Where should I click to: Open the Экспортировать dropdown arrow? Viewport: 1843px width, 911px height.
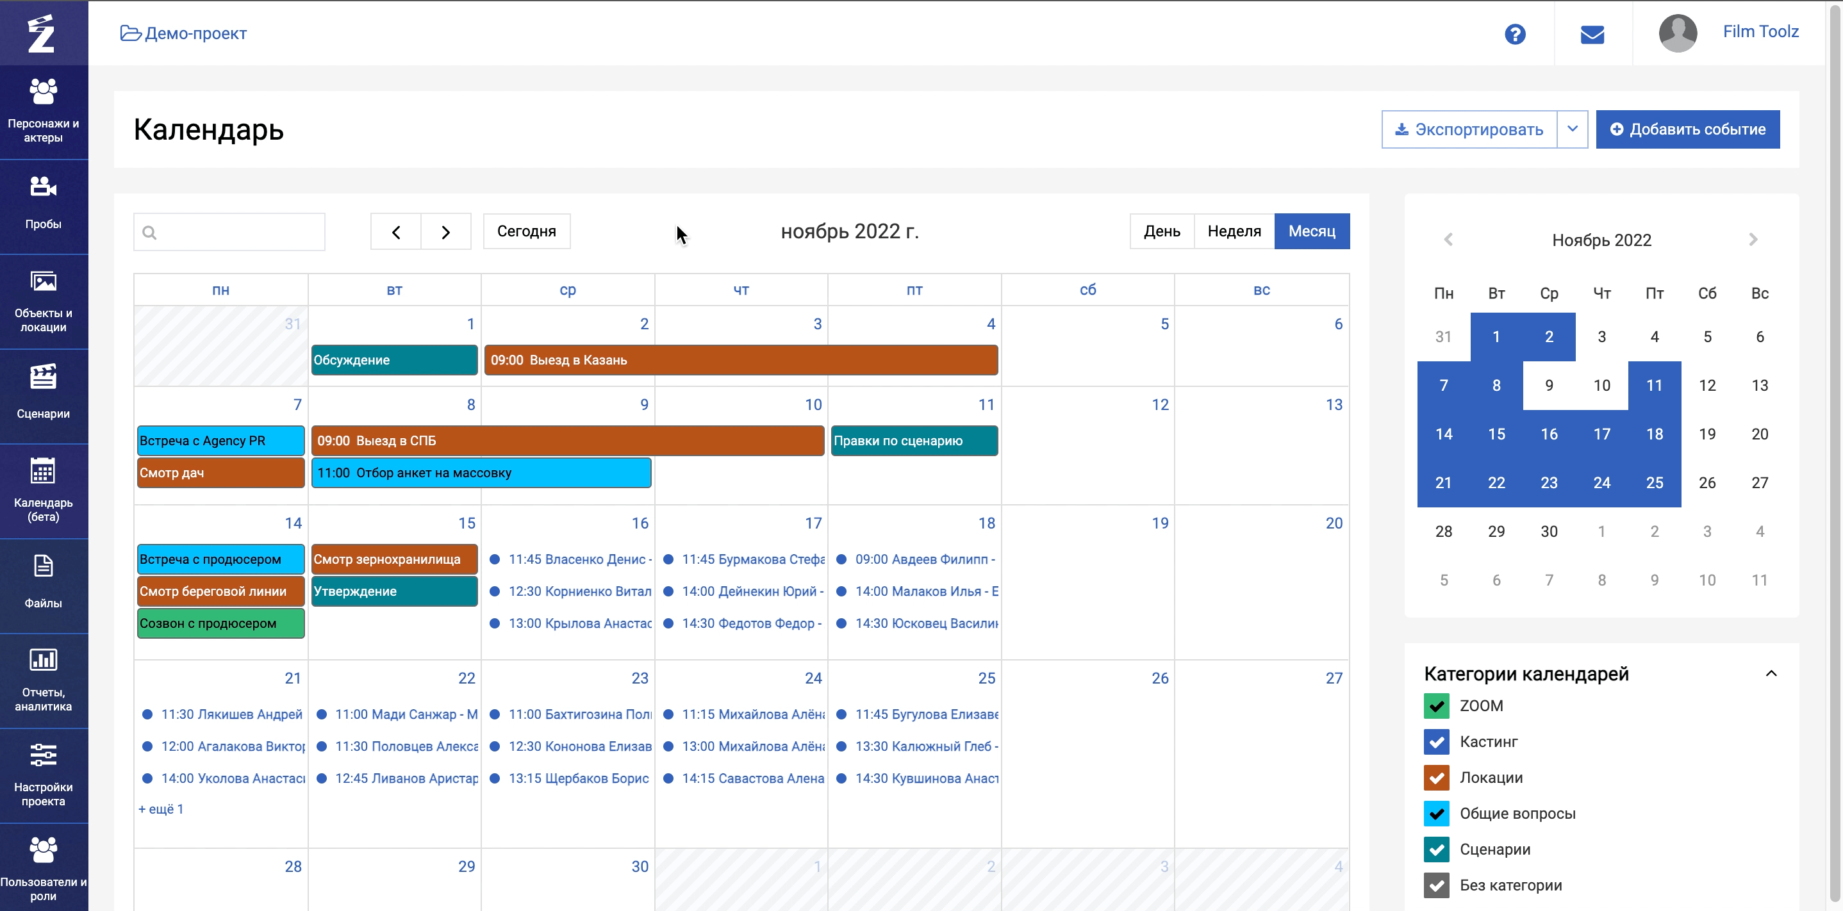pos(1572,129)
